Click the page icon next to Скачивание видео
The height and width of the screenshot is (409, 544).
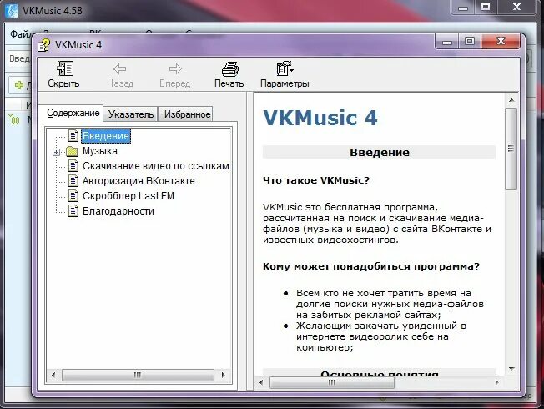[73, 165]
